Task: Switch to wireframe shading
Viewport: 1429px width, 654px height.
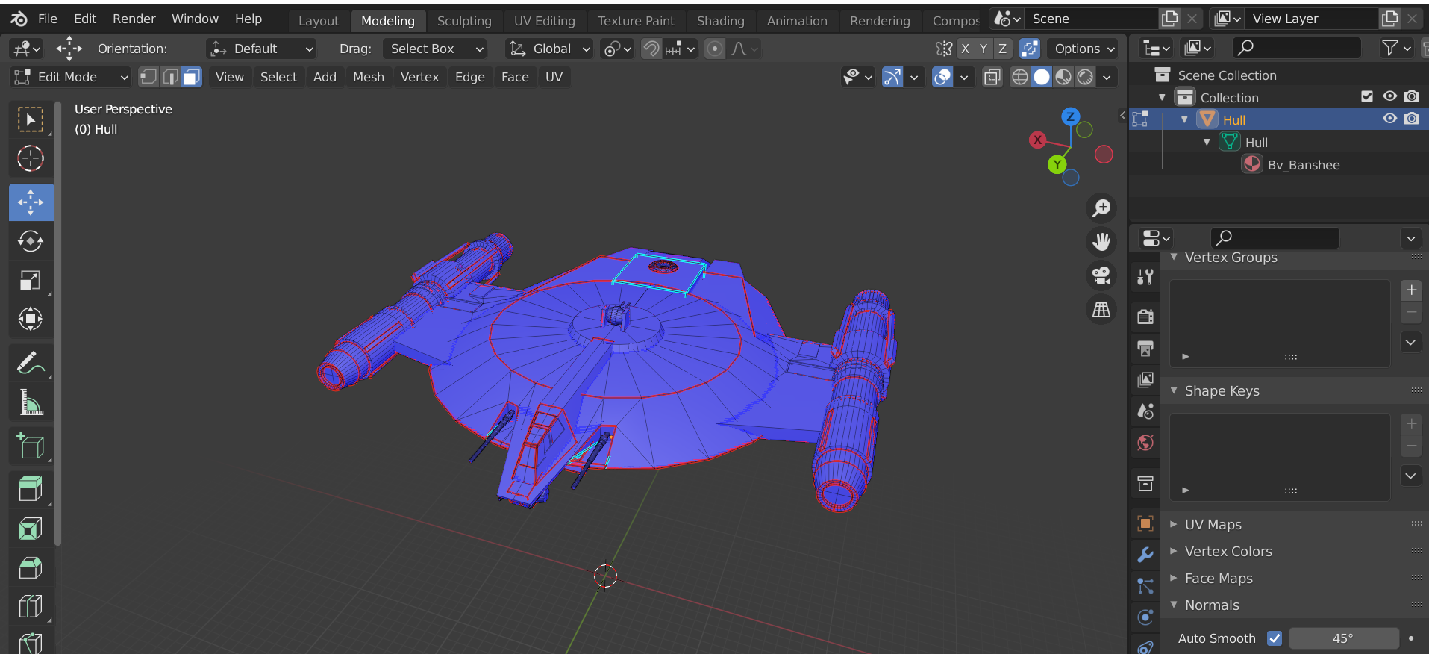Action: (1020, 77)
